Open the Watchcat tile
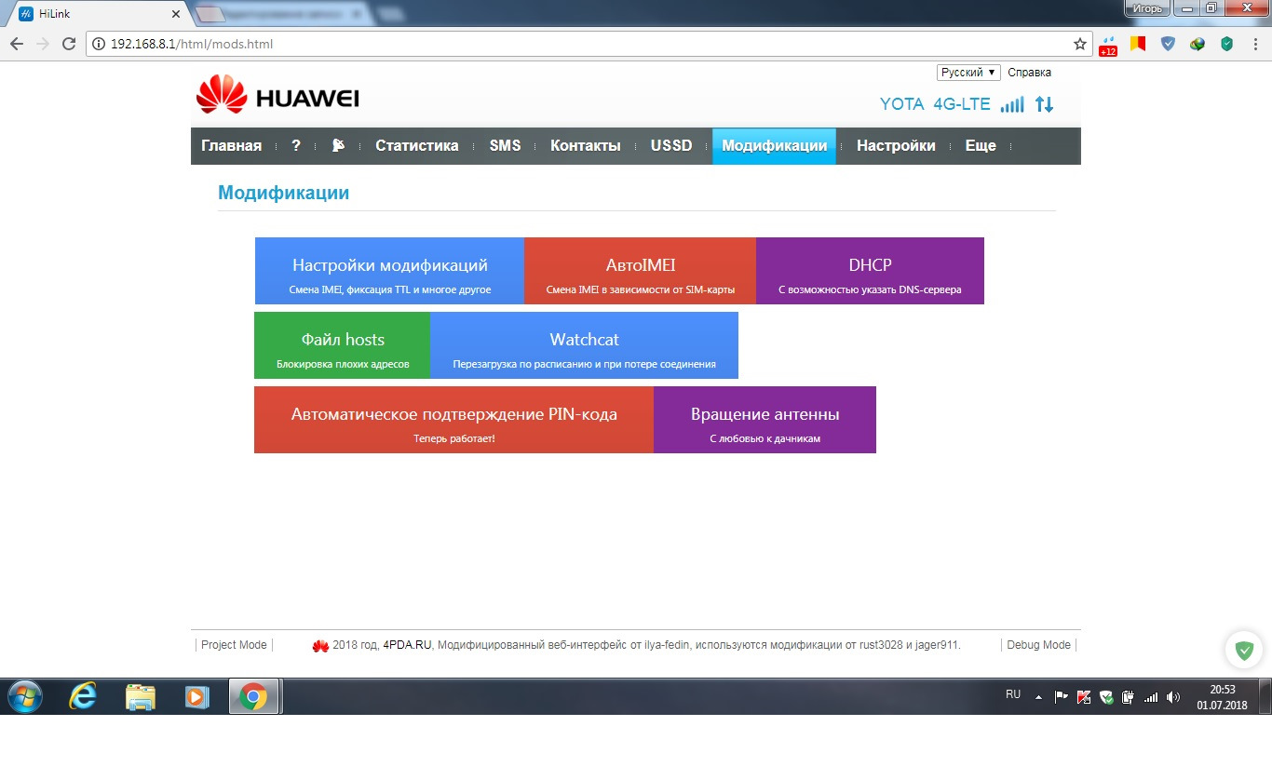This screenshot has width=1272, height=780. pyautogui.click(x=585, y=345)
